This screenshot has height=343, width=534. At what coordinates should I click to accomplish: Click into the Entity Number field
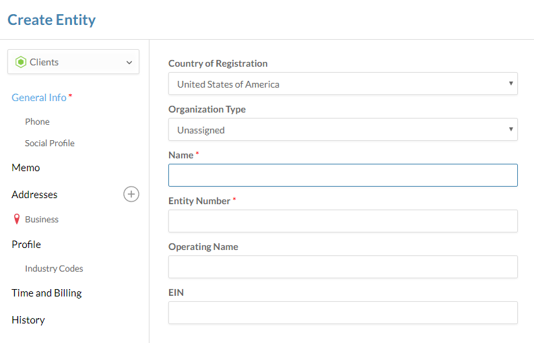pyautogui.click(x=342, y=221)
